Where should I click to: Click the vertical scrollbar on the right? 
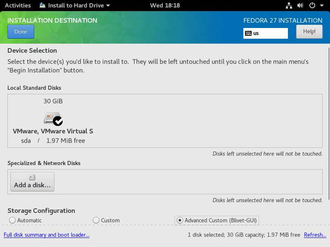click(x=328, y=124)
